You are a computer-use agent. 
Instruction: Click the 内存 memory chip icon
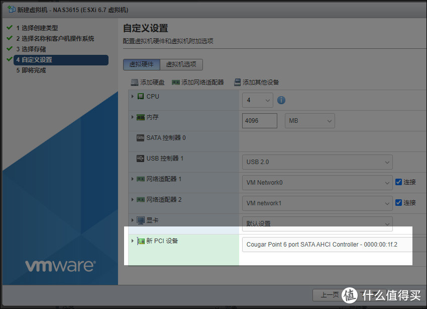pyautogui.click(x=141, y=117)
